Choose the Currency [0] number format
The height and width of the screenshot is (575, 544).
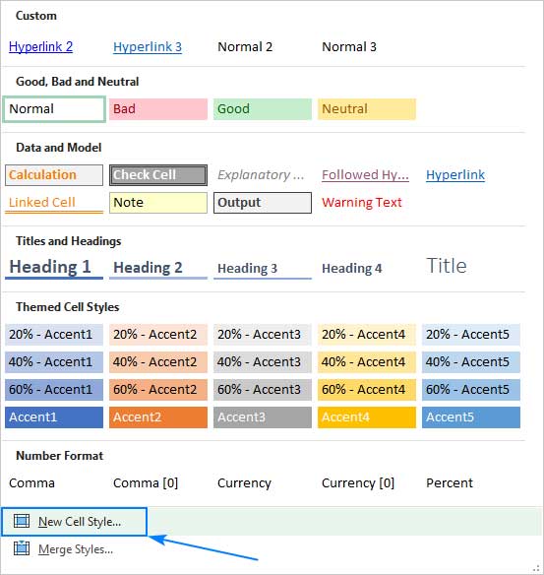358,483
